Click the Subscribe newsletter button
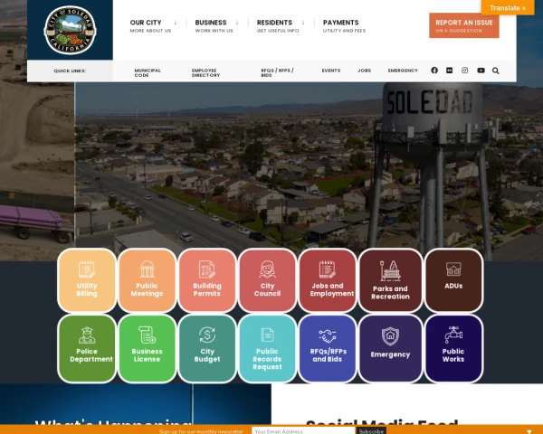The image size is (543, 434). pyautogui.click(x=371, y=431)
